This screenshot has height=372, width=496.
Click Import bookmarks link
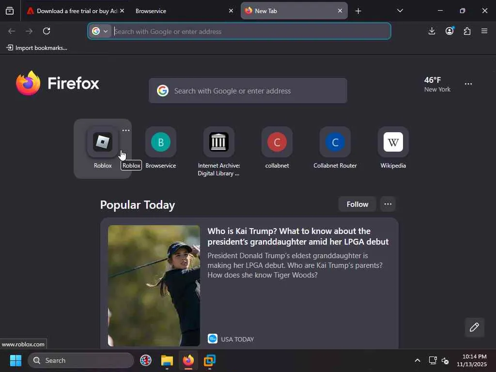[x=37, y=48]
